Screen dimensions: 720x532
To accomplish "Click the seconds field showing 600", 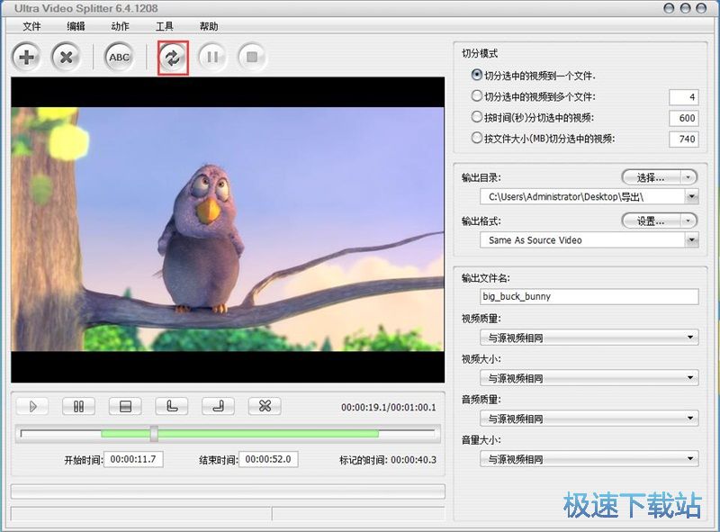I will [x=684, y=118].
